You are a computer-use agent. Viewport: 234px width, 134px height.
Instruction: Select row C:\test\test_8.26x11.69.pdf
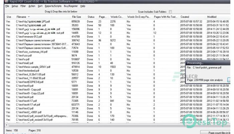pyautogui.click(x=118, y=74)
